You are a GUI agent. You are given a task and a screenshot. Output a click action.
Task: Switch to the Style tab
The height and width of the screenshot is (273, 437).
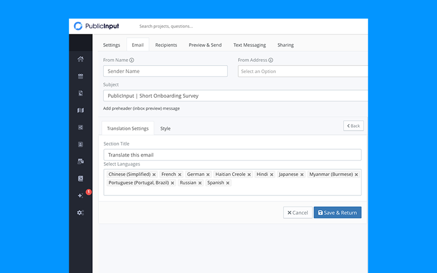165,129
